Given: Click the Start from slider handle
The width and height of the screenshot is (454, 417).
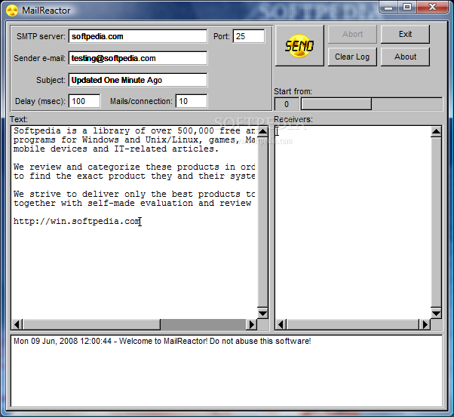Looking at the screenshot, I should 336,104.
